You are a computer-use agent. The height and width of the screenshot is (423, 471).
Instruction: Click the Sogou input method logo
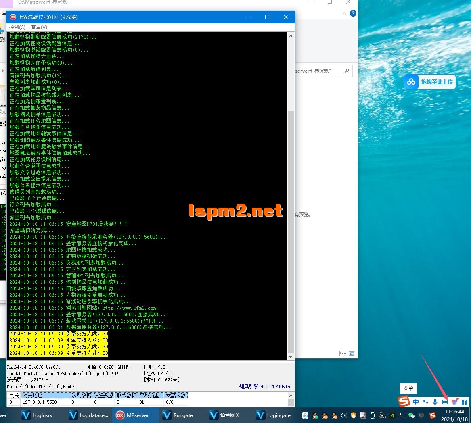[404, 402]
